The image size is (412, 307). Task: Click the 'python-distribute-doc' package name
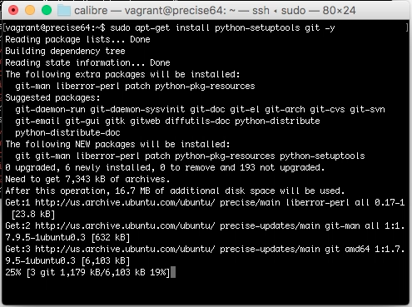tap(67, 132)
